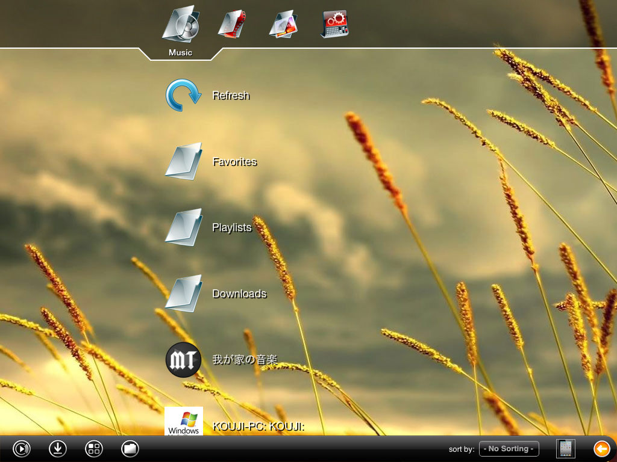This screenshot has height=462, width=617.
Task: Click the Playlists label
Action: 232,227
